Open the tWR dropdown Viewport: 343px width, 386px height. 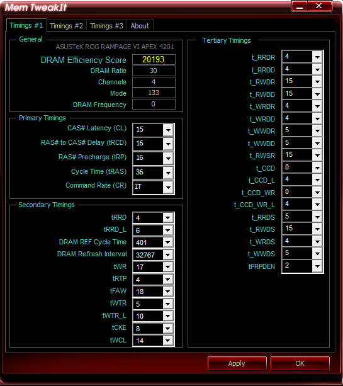point(168,267)
